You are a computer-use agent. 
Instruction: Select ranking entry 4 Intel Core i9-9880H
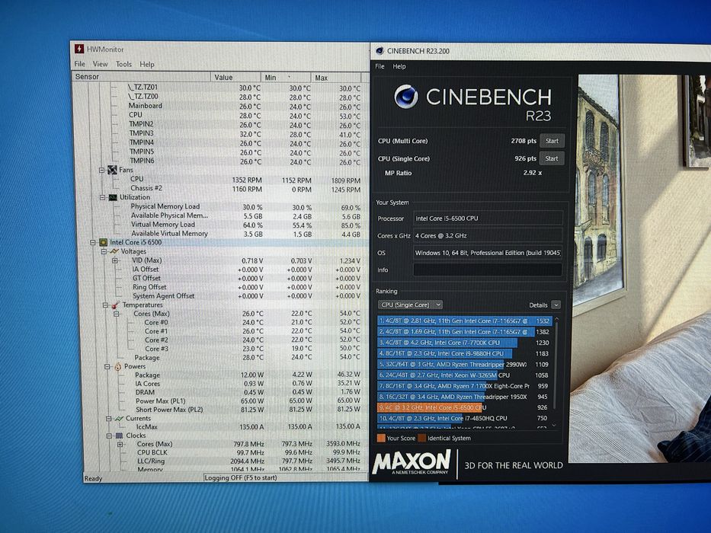[464, 353]
